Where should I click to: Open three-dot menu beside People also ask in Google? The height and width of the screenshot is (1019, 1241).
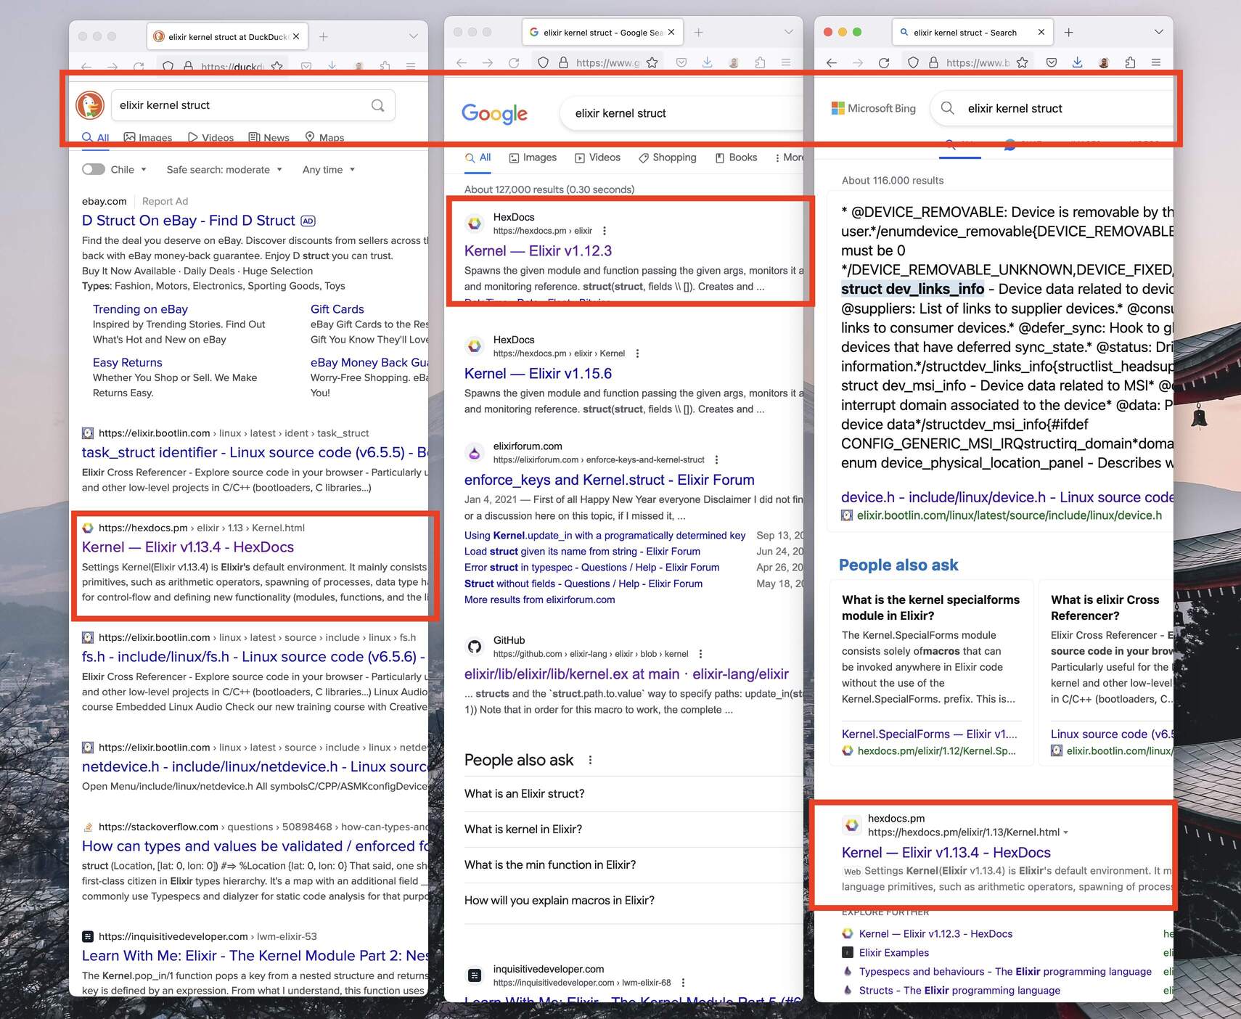pos(590,760)
